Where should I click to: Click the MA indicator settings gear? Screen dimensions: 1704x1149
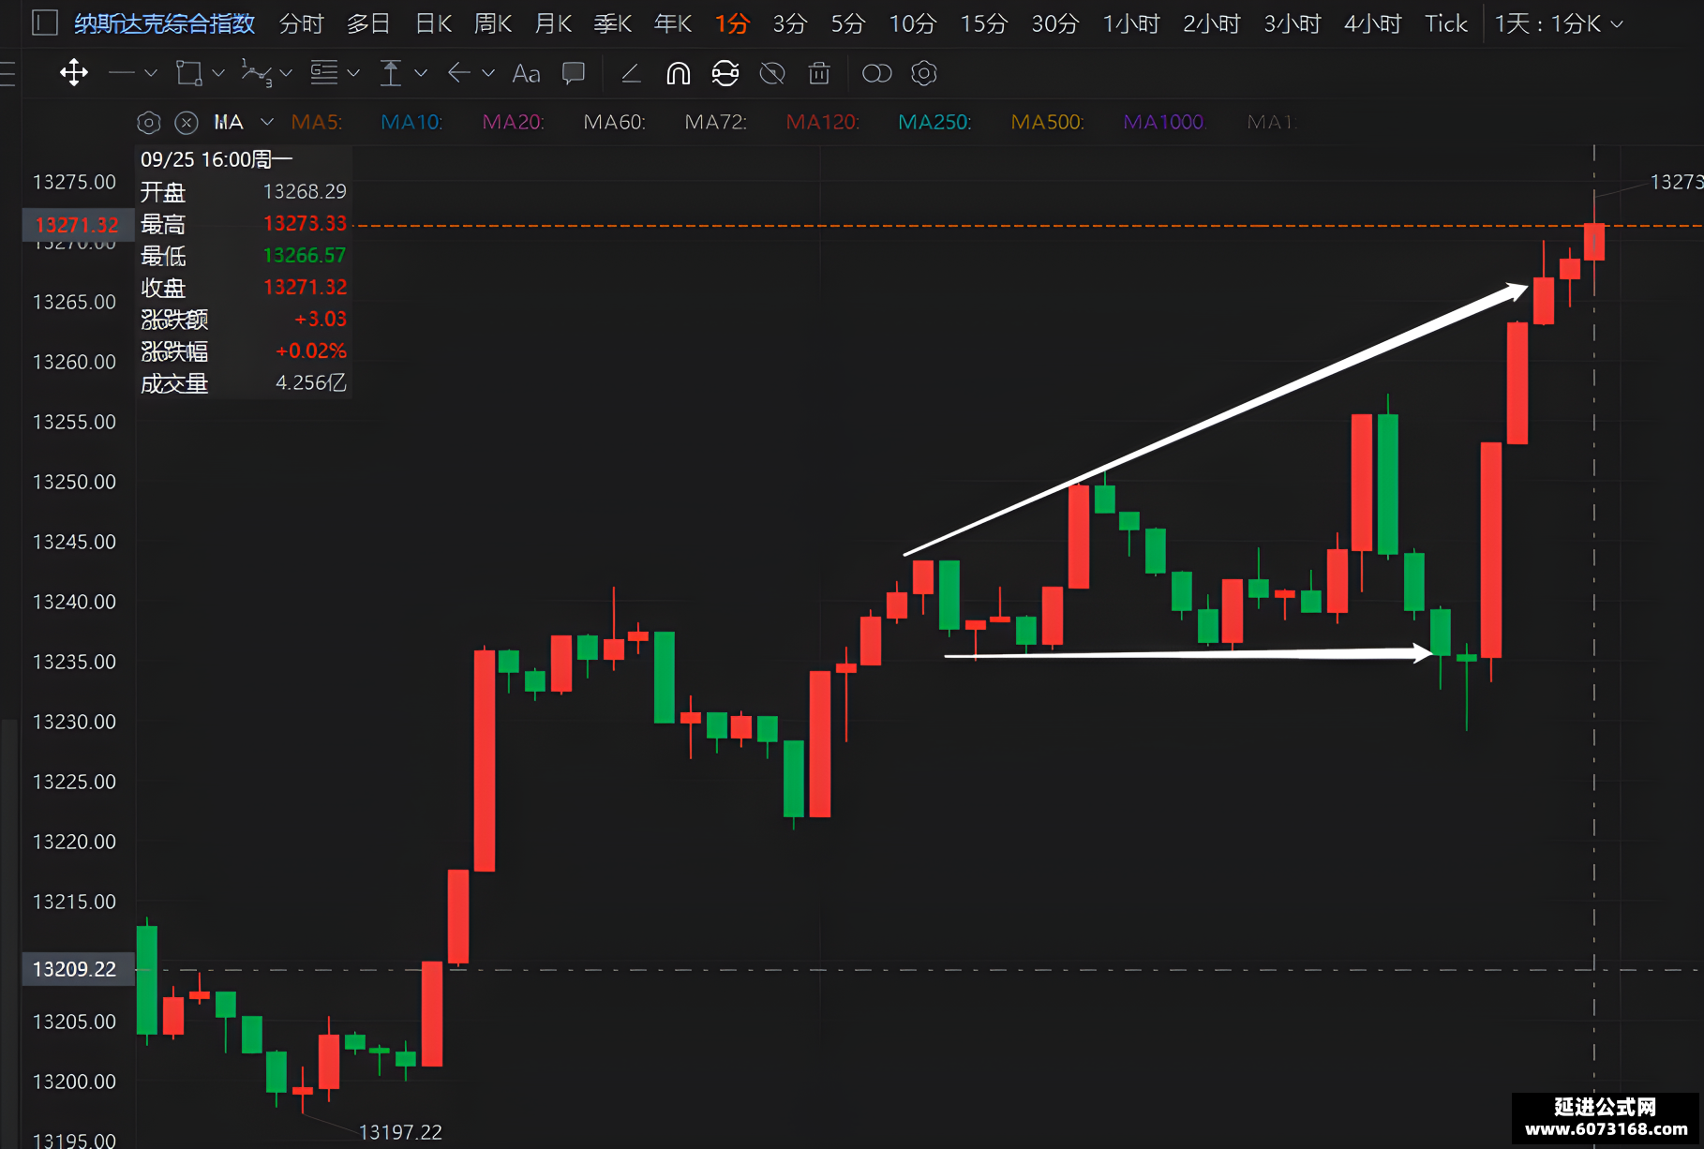[149, 123]
